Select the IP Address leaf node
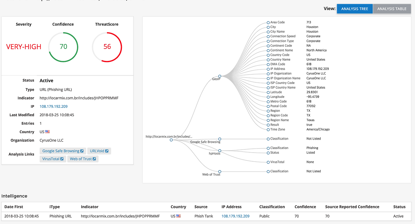 [268, 69]
